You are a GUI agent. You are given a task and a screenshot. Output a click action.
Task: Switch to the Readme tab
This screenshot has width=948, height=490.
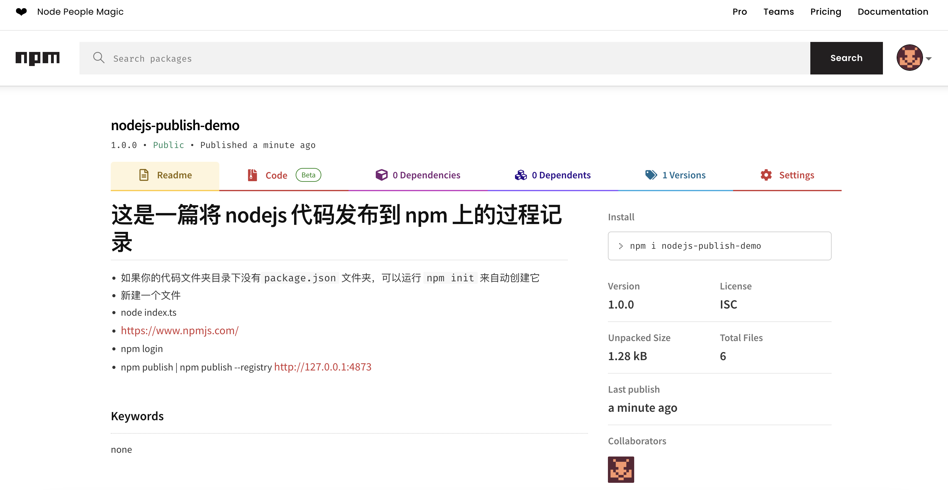pos(165,176)
